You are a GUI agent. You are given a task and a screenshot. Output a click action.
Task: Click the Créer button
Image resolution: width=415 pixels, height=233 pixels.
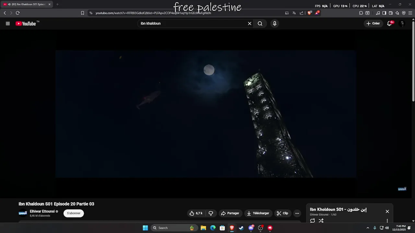click(x=373, y=23)
